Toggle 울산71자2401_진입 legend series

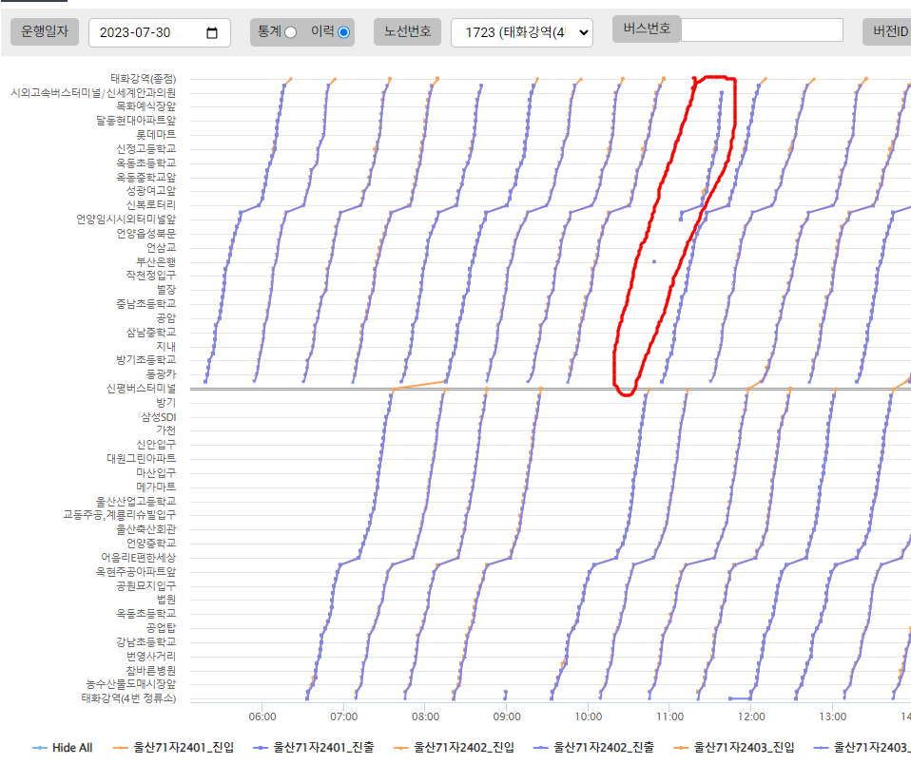[x=180, y=748]
